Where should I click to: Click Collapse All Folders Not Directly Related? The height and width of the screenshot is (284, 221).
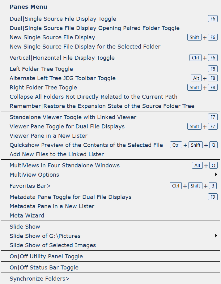click(x=93, y=97)
